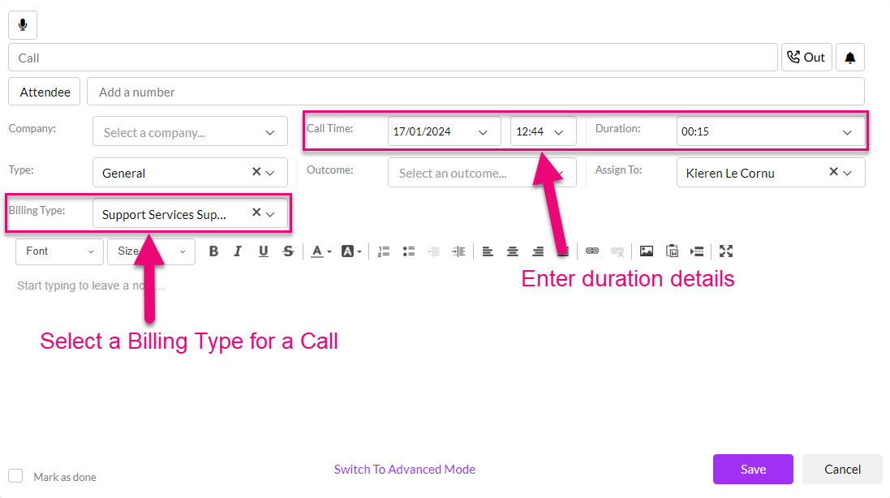The image size is (890, 498).
Task: Open the font Size menu
Action: tap(151, 251)
